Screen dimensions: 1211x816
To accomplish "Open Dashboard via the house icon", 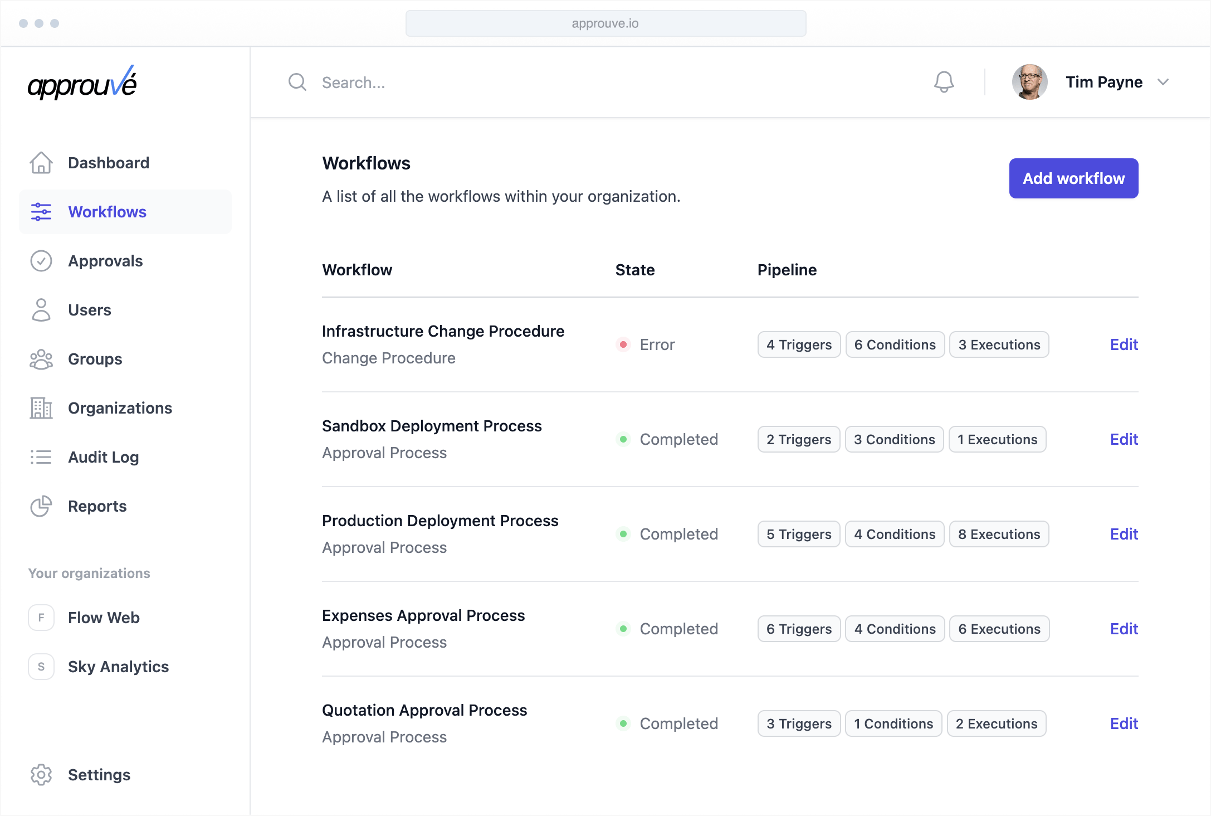I will [41, 163].
